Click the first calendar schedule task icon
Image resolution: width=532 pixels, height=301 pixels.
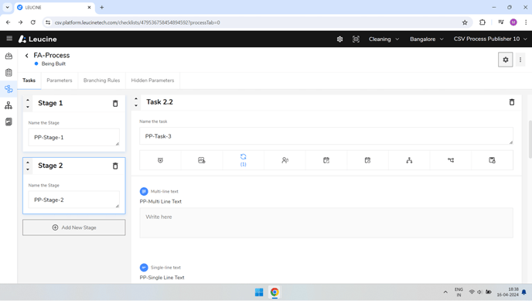pos(326,160)
